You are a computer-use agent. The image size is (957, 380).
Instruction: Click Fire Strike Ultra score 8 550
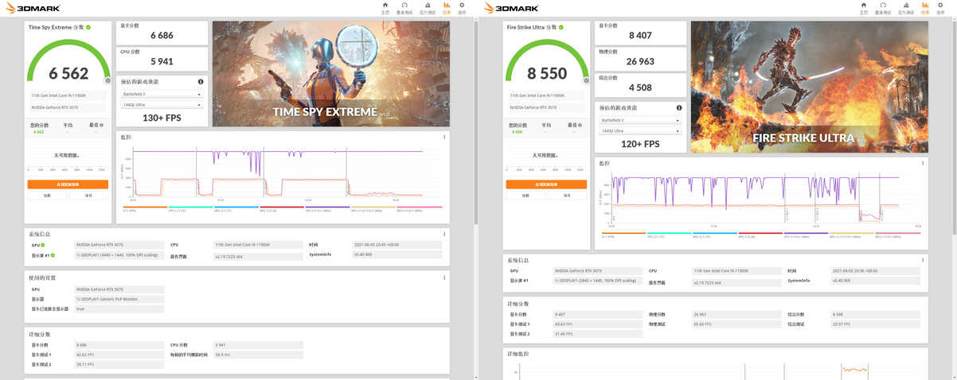point(547,73)
